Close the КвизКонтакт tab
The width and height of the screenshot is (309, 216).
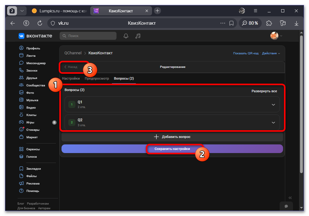coord(146,11)
